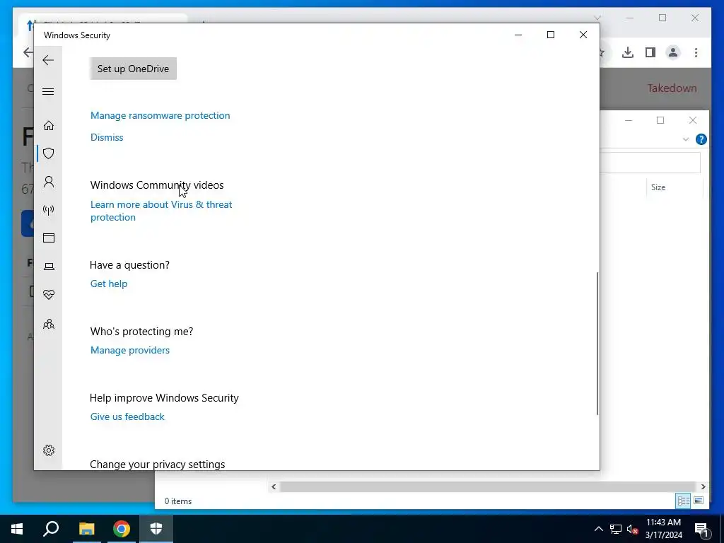
Task: Switch to Chrome from taskbar
Action: [122, 529]
